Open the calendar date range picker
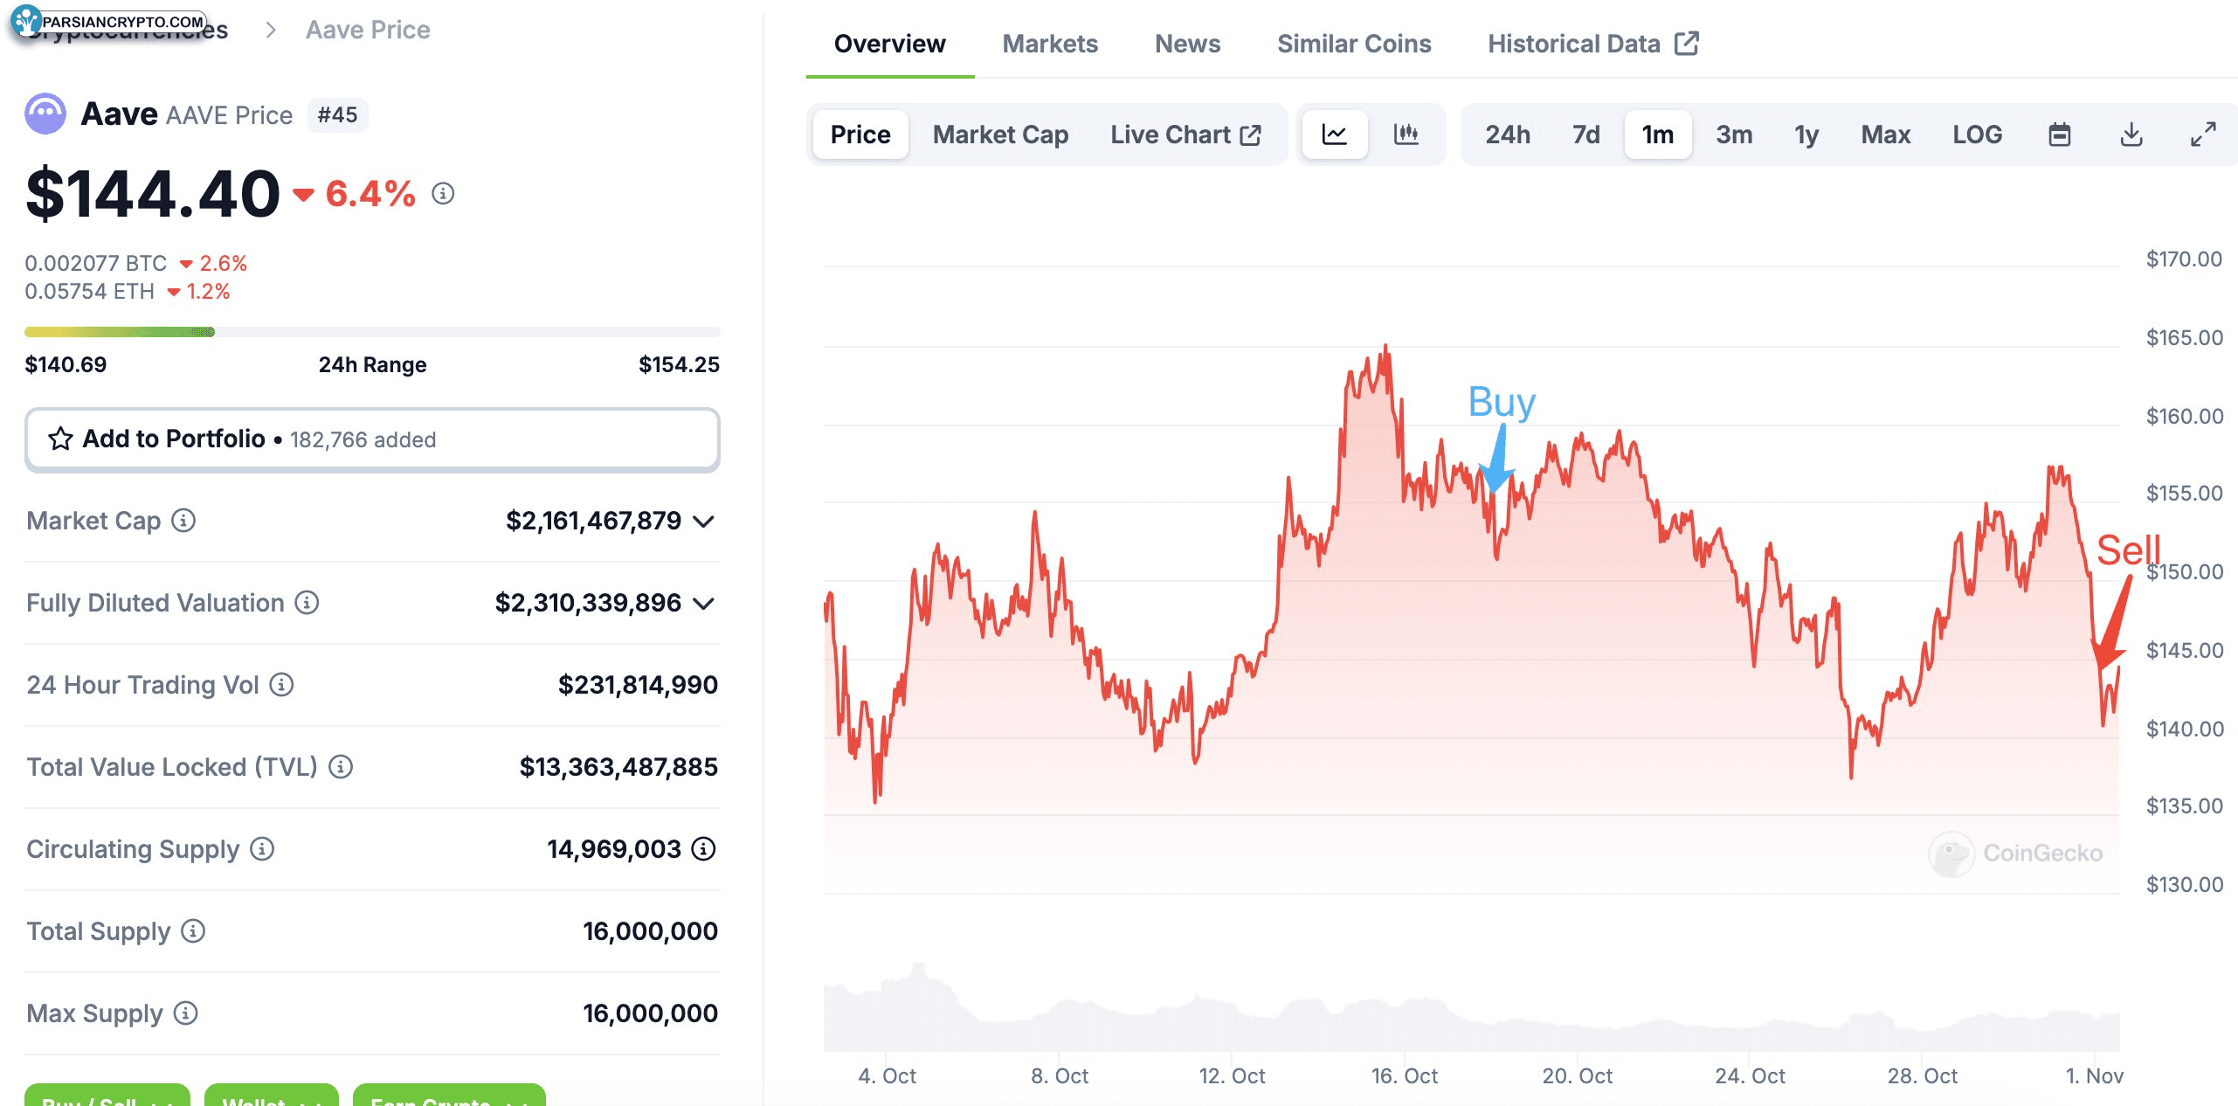Screen dimensions: 2238x1106 2059,135
